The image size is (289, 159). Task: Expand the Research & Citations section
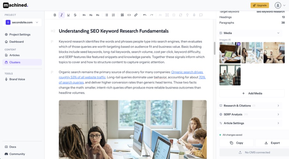click(x=250, y=106)
